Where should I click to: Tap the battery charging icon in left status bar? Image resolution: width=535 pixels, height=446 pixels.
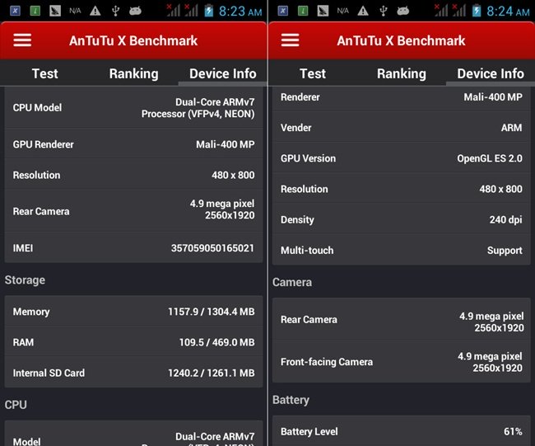pos(209,11)
